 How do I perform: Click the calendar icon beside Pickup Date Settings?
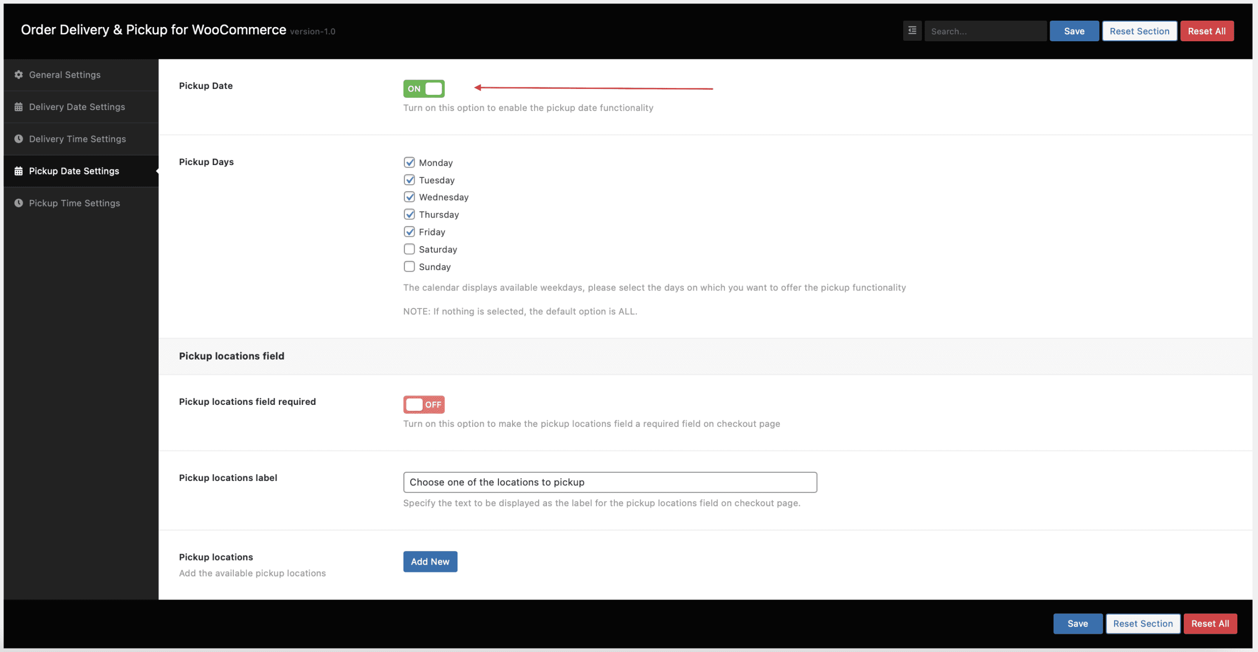coord(19,171)
